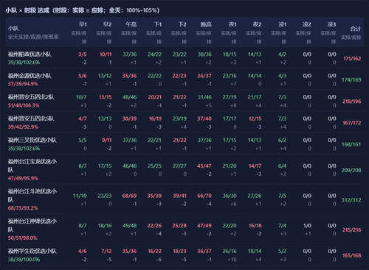
Task: Select the 晚高 column header
Action: tap(206, 24)
